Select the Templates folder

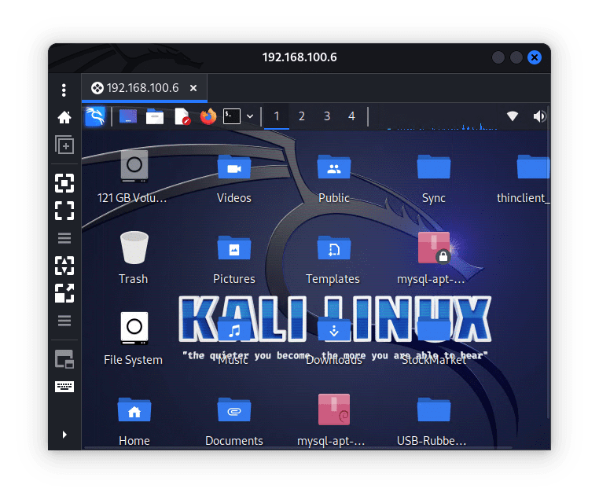(333, 259)
